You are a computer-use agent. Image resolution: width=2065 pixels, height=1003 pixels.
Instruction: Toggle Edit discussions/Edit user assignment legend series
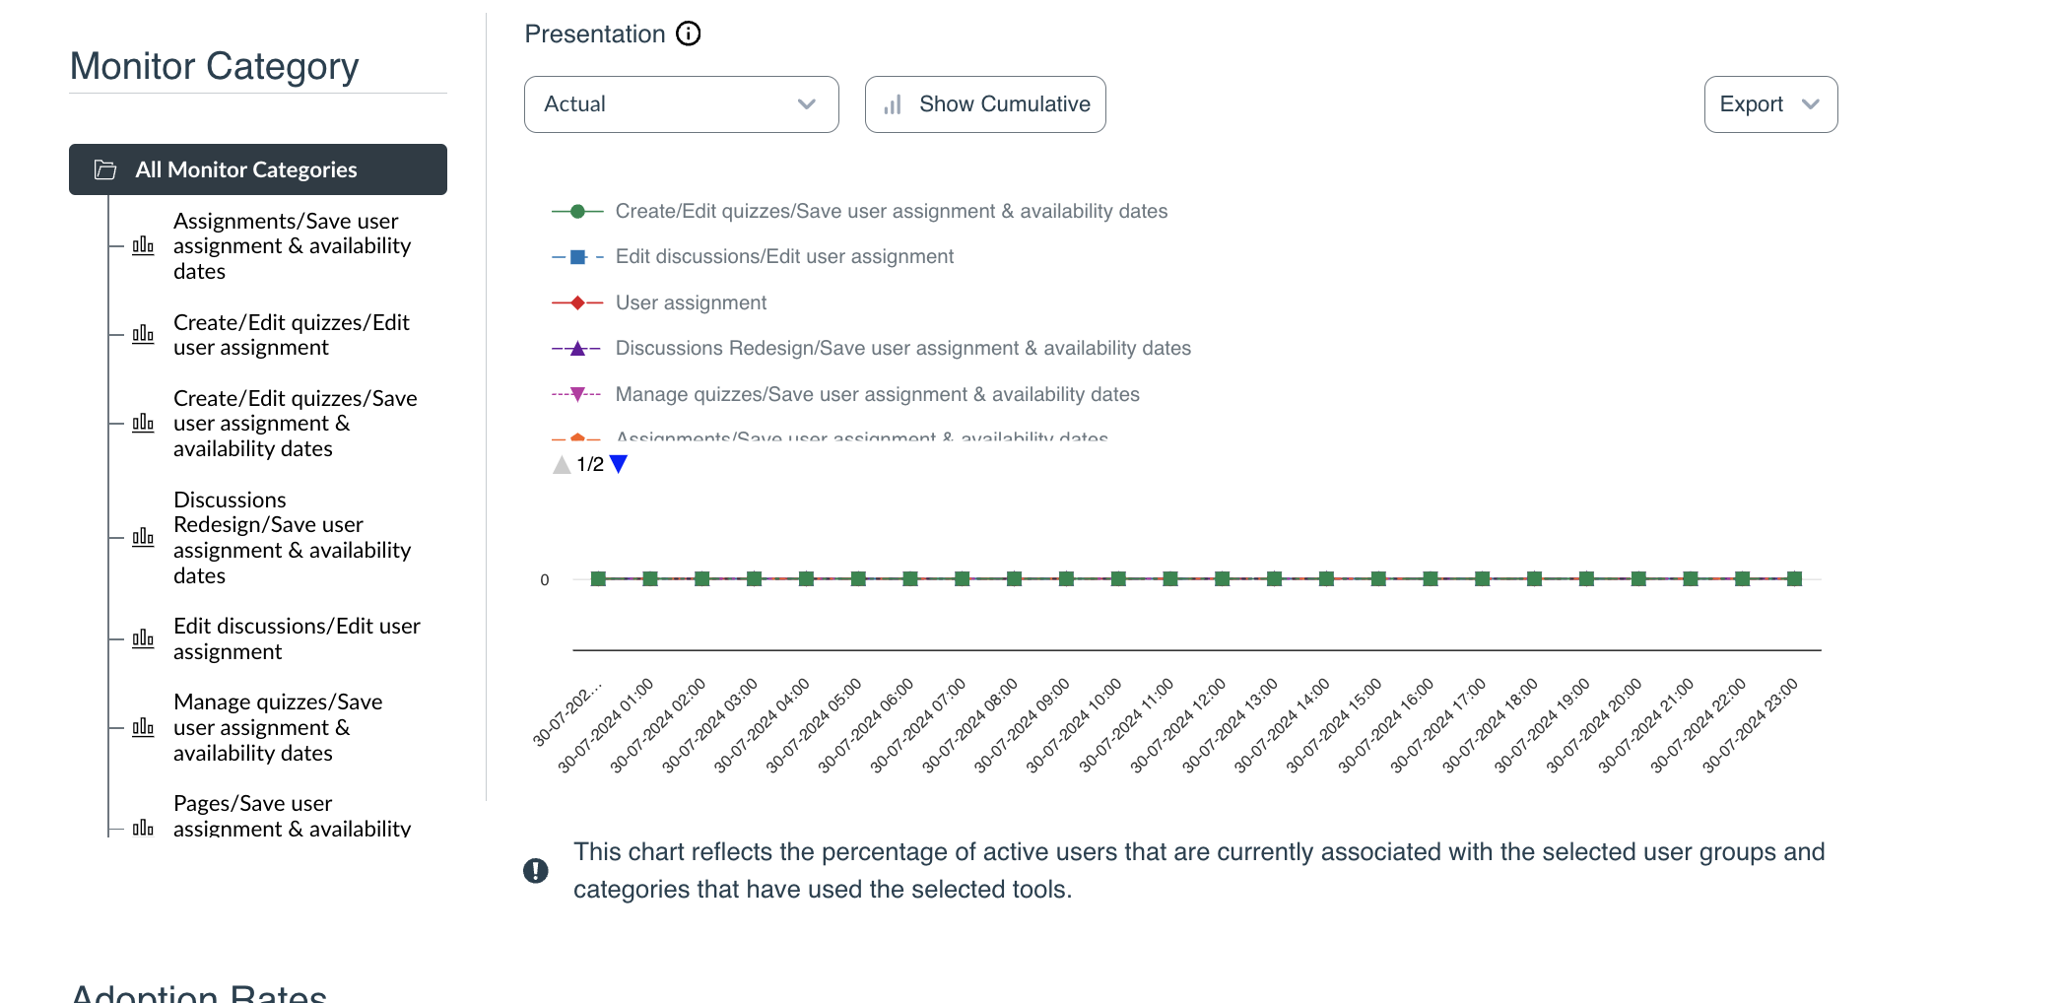tap(784, 257)
